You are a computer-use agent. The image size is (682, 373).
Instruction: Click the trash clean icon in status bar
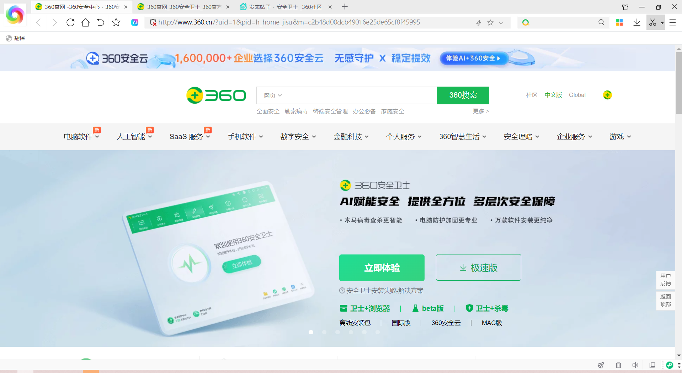pyautogui.click(x=618, y=365)
